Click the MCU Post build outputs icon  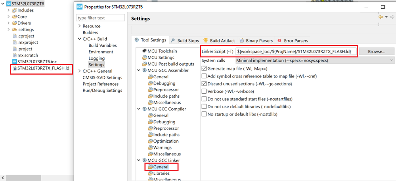coord(144,64)
